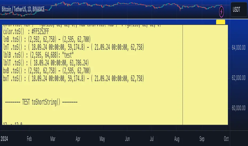The image size is (248, 146).
Task: Click the May label on time axis
Action: tap(102, 139)
